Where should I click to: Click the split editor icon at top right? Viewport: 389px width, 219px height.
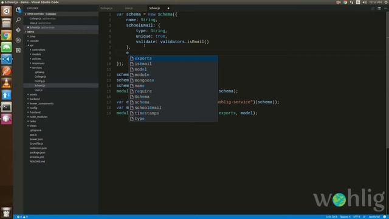pos(379,8)
